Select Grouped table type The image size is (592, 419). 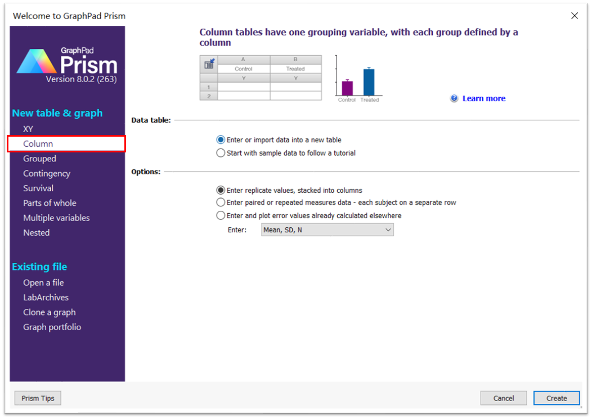pos(39,159)
